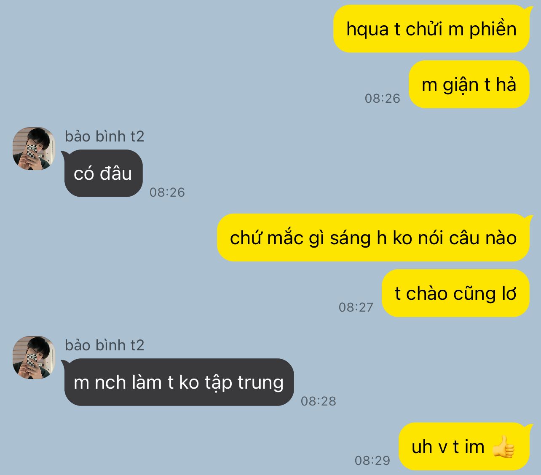Viewport: 541px width, 475px height.
Task: Select the message "t chào cũng lơ"
Action: click(455, 294)
